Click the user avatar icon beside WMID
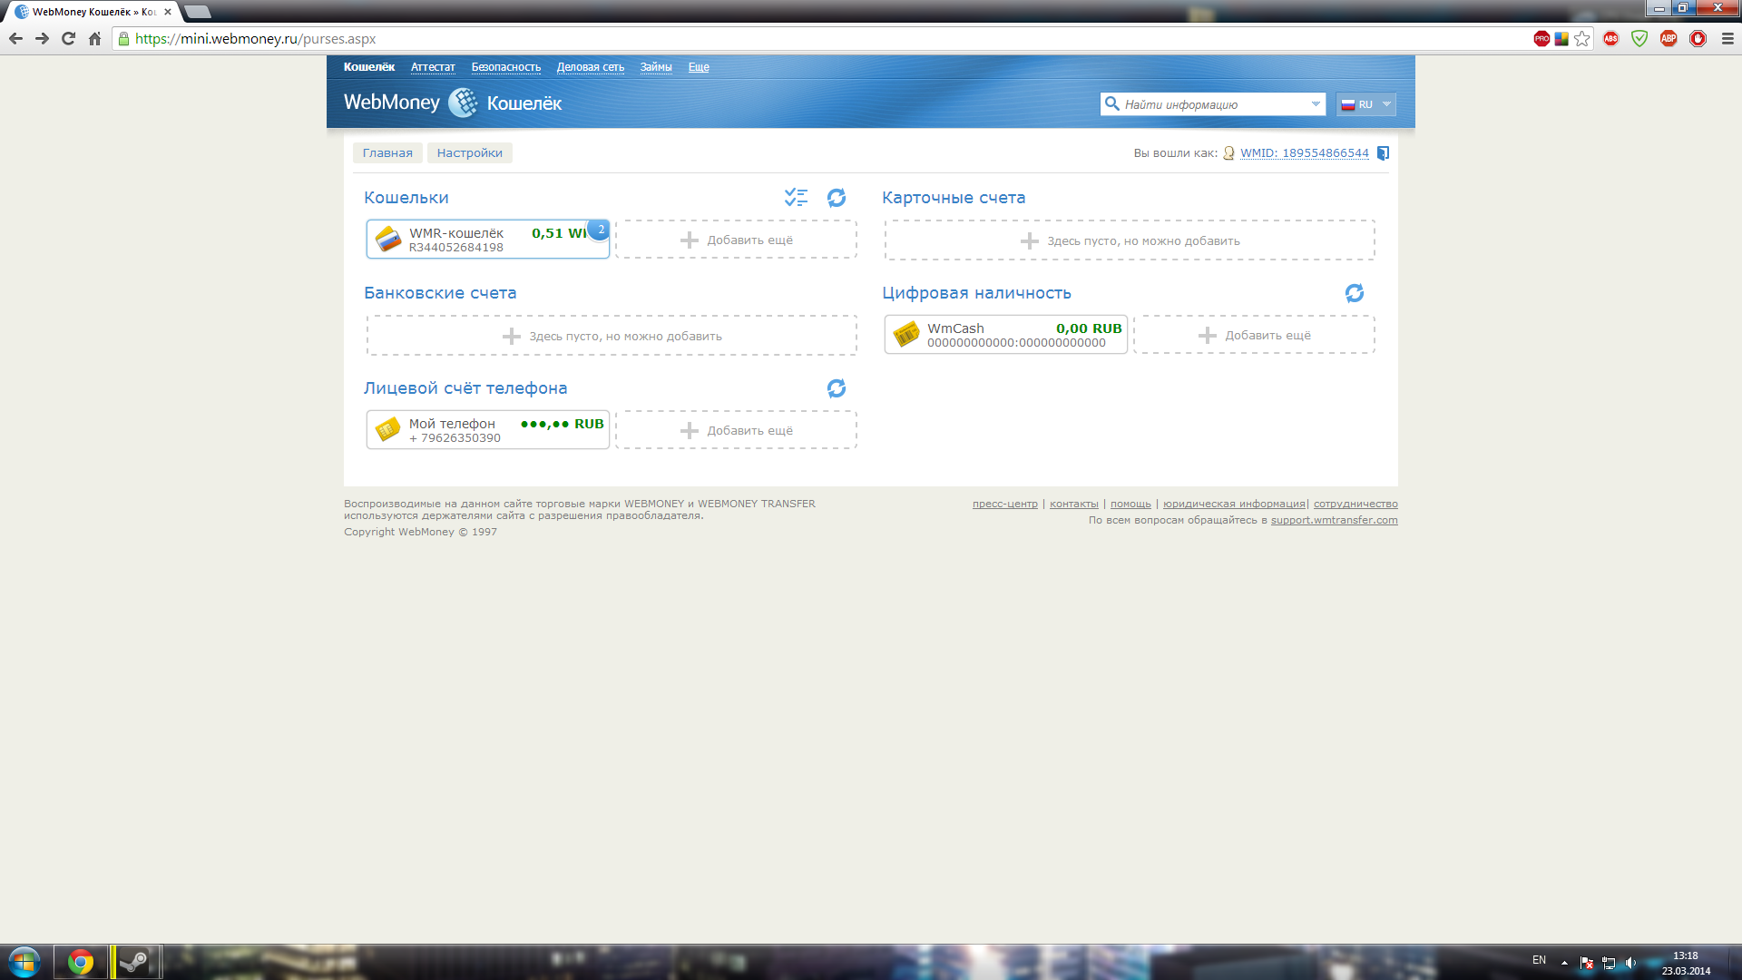Screen dimensions: 1742x980 [1228, 152]
